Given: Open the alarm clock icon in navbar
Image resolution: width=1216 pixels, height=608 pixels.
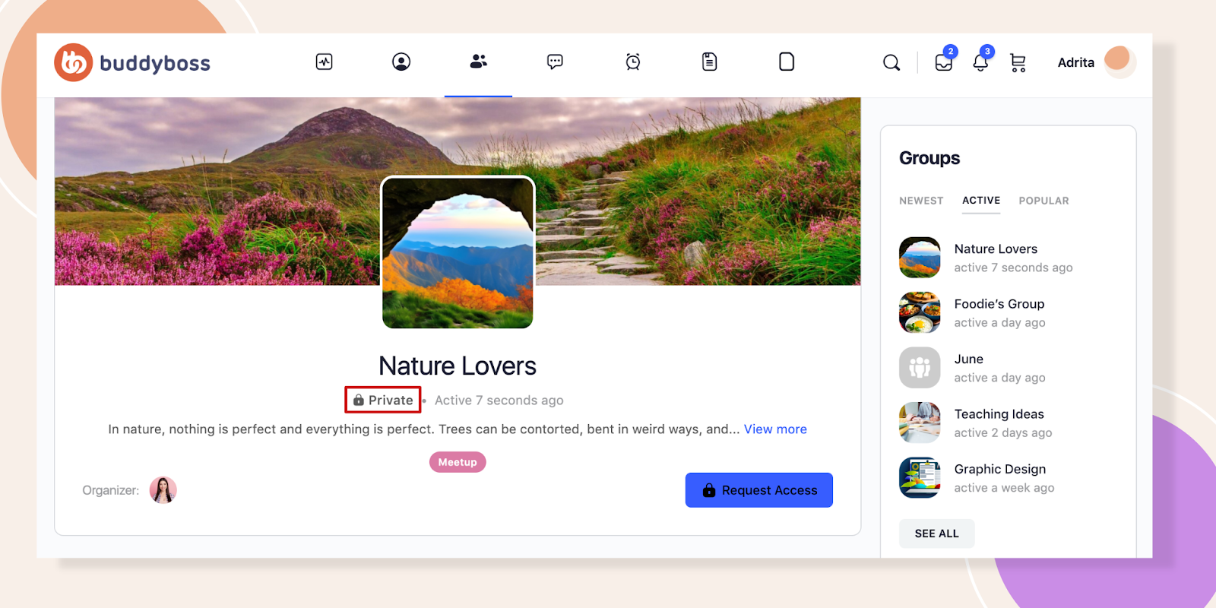Looking at the screenshot, I should [633, 62].
